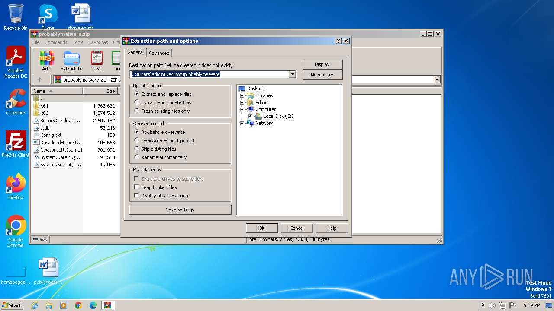Click the destination path input field
Image resolution: width=554 pixels, height=311 pixels.
[209, 74]
